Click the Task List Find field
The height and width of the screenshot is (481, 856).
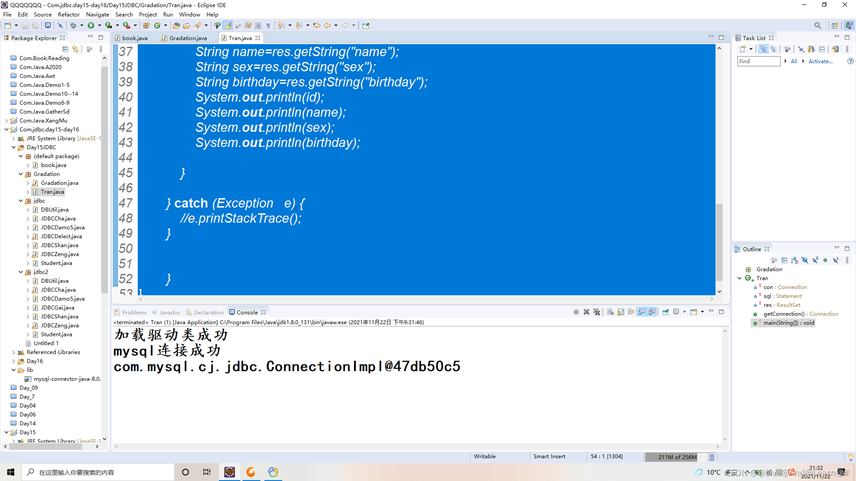coord(758,61)
